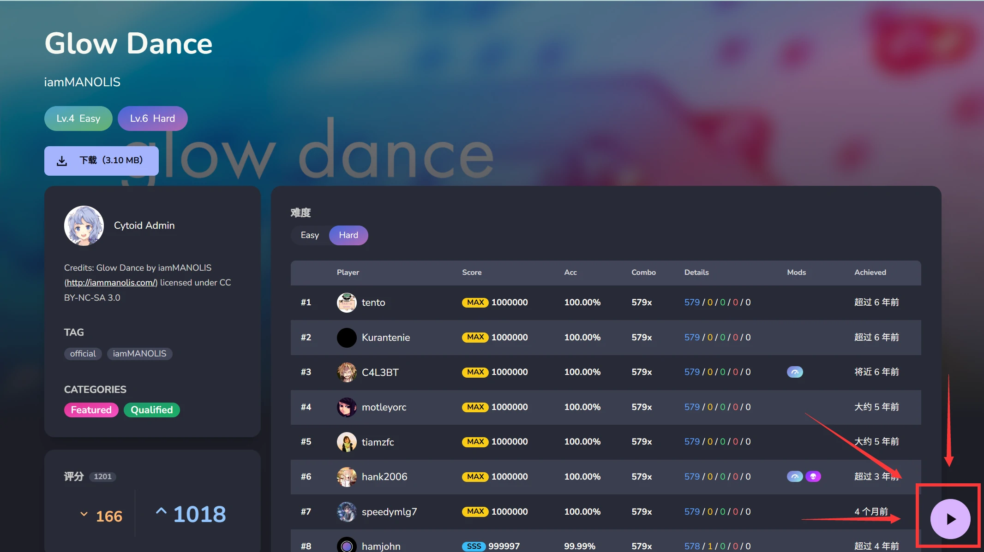This screenshot has height=552, width=984.
Task: Select the Lv.6 Hard difficulty badge
Action: point(152,119)
